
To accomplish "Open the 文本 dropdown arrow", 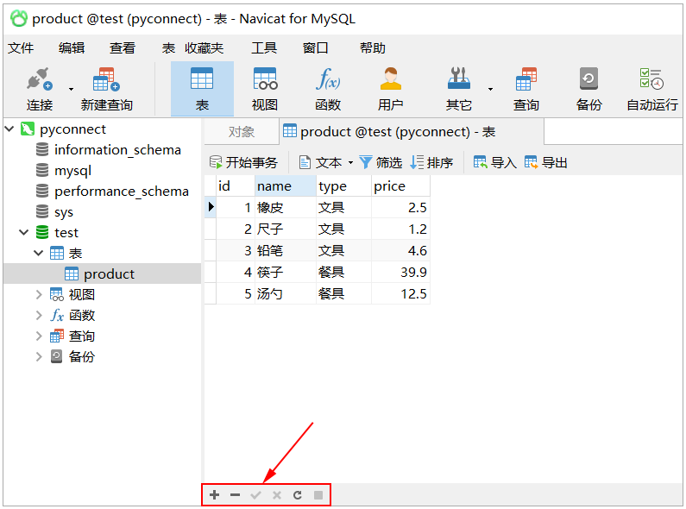I will (350, 163).
